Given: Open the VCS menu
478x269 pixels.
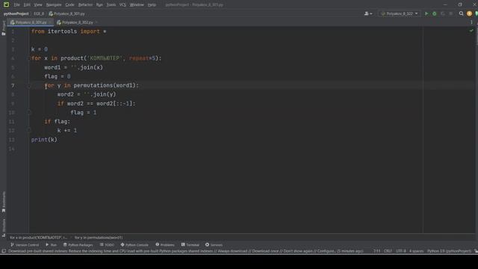Looking at the screenshot, I should pyautogui.click(x=122, y=4).
